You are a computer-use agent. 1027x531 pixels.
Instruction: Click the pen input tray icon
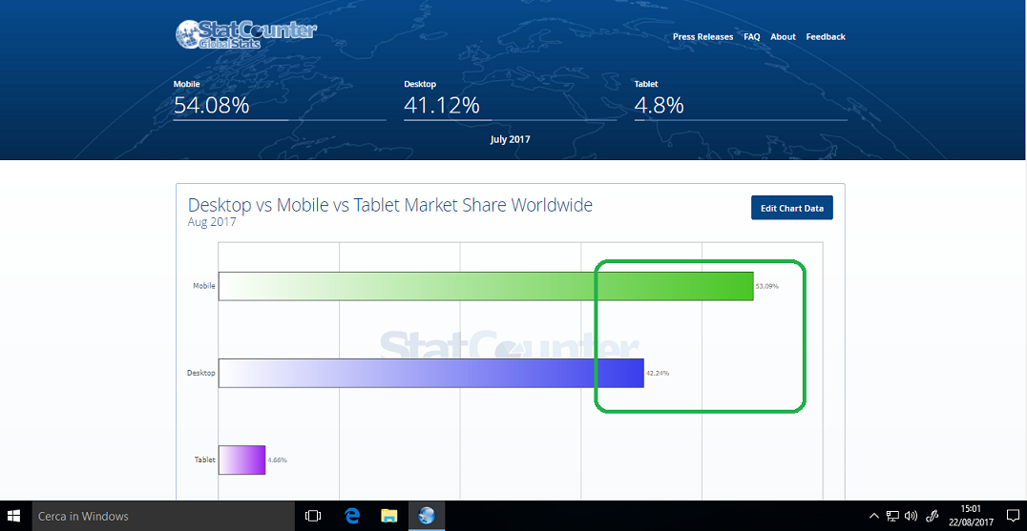(933, 516)
